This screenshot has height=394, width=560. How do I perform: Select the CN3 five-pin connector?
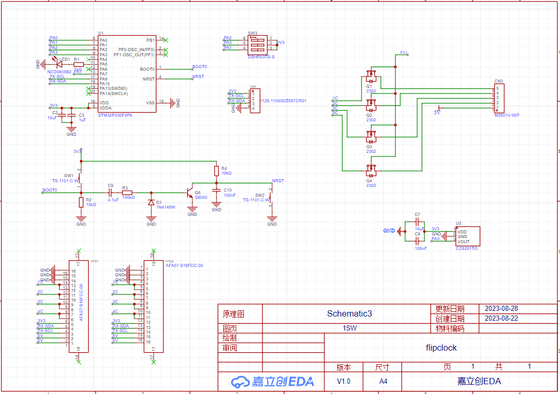[x=500, y=98]
